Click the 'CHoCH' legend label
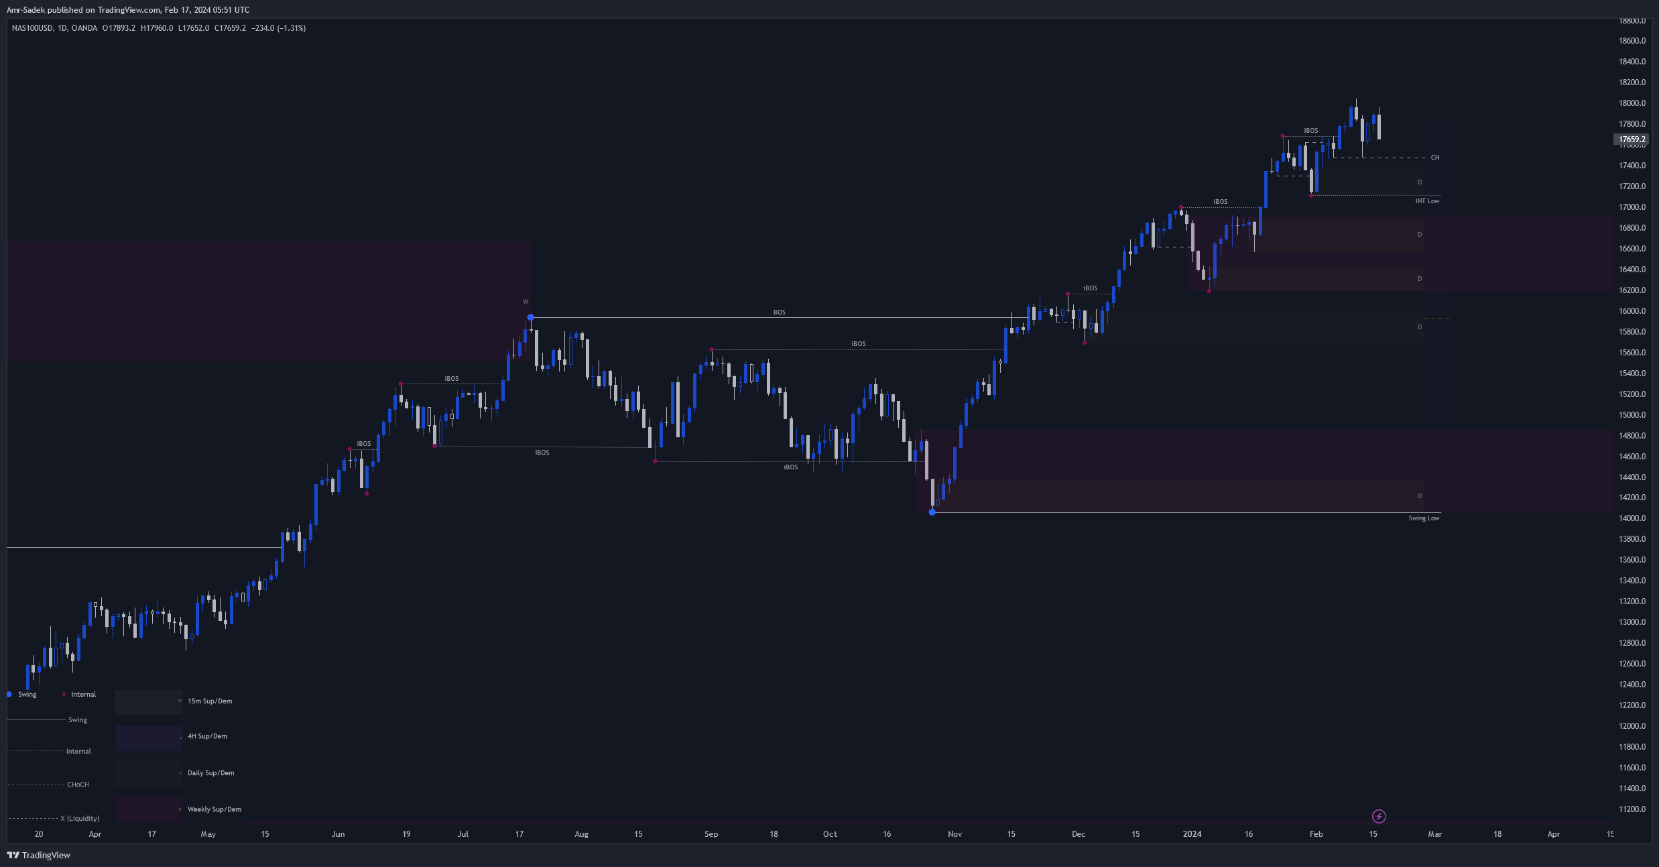Viewport: 1659px width, 867px height. (78, 785)
